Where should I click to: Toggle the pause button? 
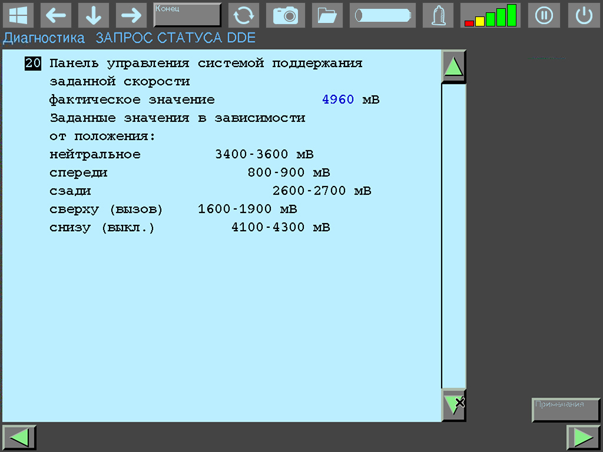[x=544, y=15]
